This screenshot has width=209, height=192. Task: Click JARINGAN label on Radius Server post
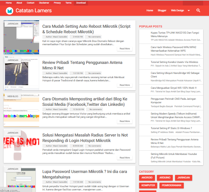13,133
